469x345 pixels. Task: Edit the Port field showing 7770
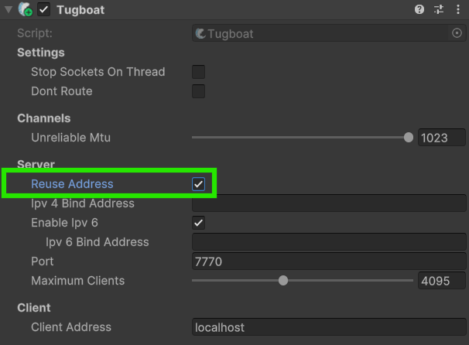[329, 261]
